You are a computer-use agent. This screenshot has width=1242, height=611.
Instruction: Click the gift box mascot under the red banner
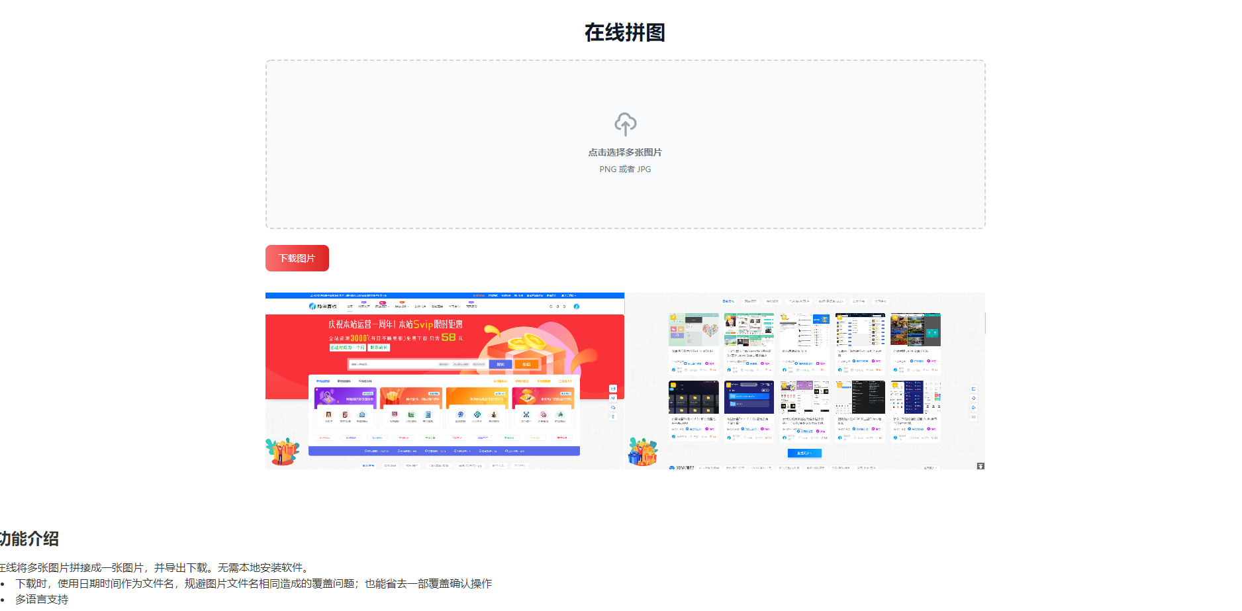(x=283, y=451)
